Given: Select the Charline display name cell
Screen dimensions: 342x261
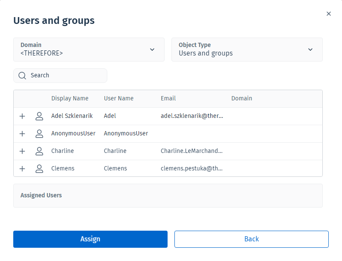Looking at the screenshot, I should 62,151.
